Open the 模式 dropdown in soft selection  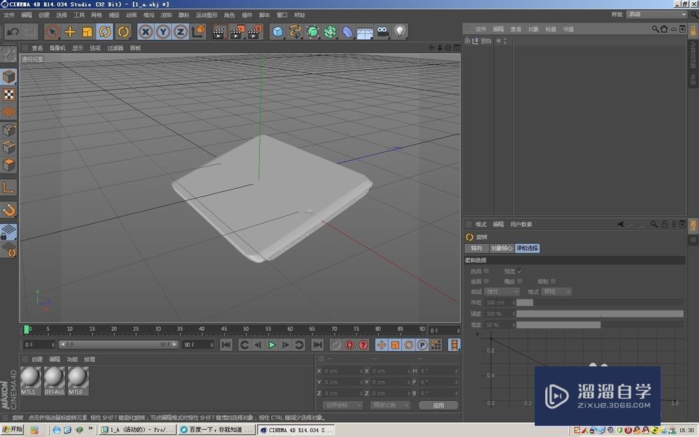556,292
